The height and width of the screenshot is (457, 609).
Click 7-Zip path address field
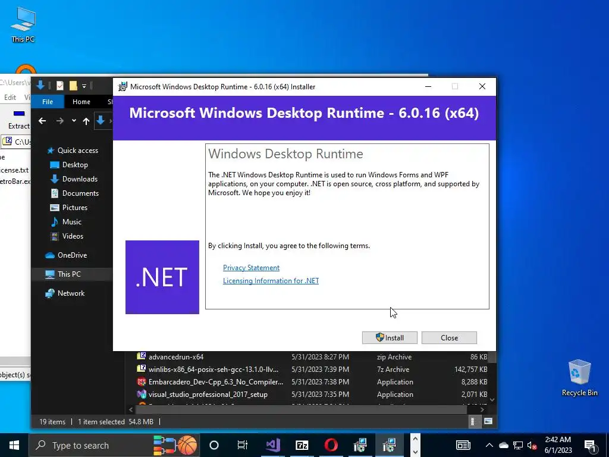tap(15, 142)
